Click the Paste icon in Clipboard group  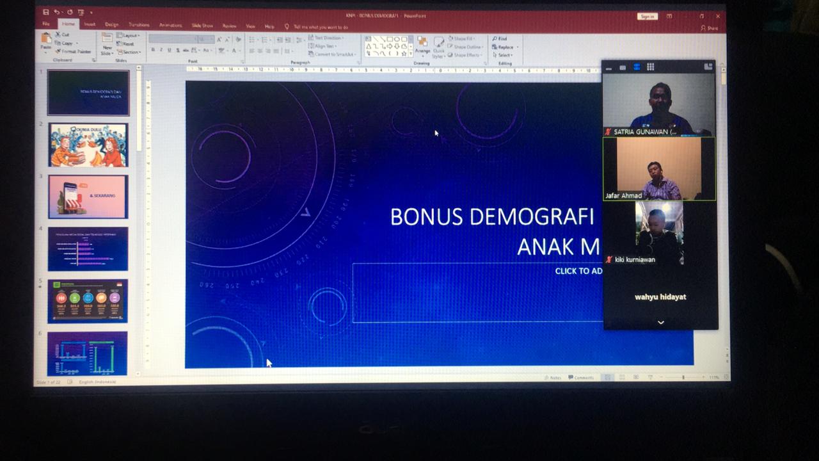coord(46,42)
